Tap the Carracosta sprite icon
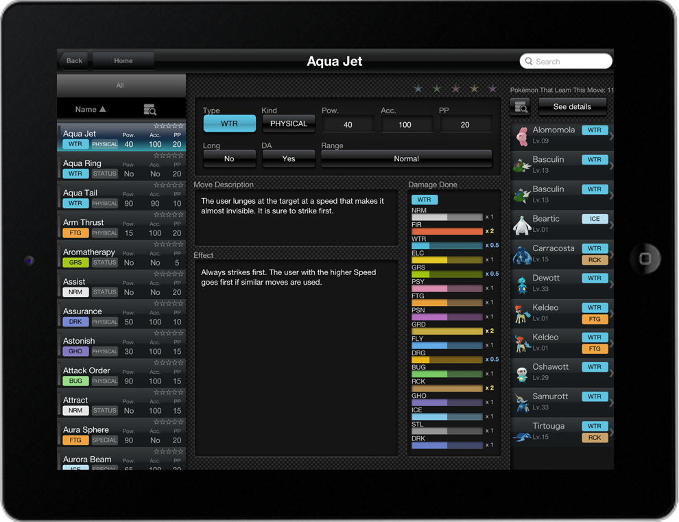The width and height of the screenshot is (679, 522). click(x=522, y=254)
